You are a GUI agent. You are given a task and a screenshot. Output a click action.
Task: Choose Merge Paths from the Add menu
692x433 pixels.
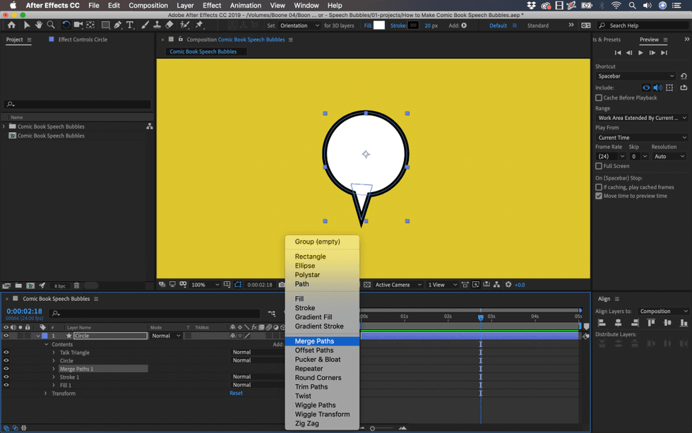pyautogui.click(x=322, y=341)
